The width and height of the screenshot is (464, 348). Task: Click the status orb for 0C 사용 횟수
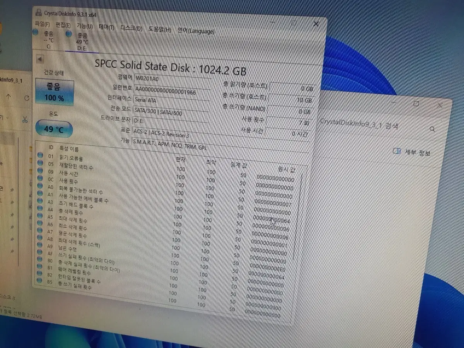pos(40,178)
